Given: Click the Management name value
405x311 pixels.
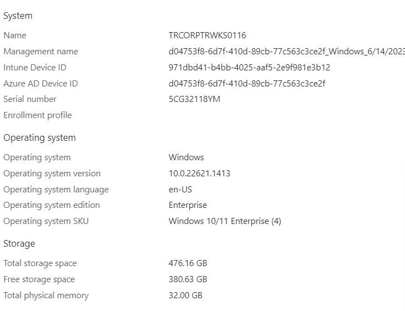Looking at the screenshot, I should (287, 52).
